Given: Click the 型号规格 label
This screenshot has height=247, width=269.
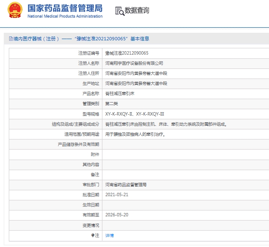Looking at the screenshot, I should pyautogui.click(x=91, y=114).
